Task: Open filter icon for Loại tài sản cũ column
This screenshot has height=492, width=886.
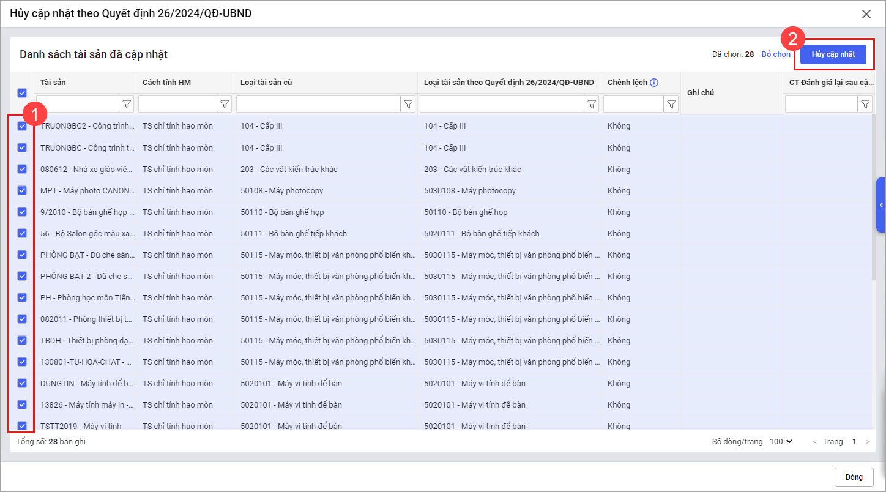Action: pyautogui.click(x=408, y=104)
